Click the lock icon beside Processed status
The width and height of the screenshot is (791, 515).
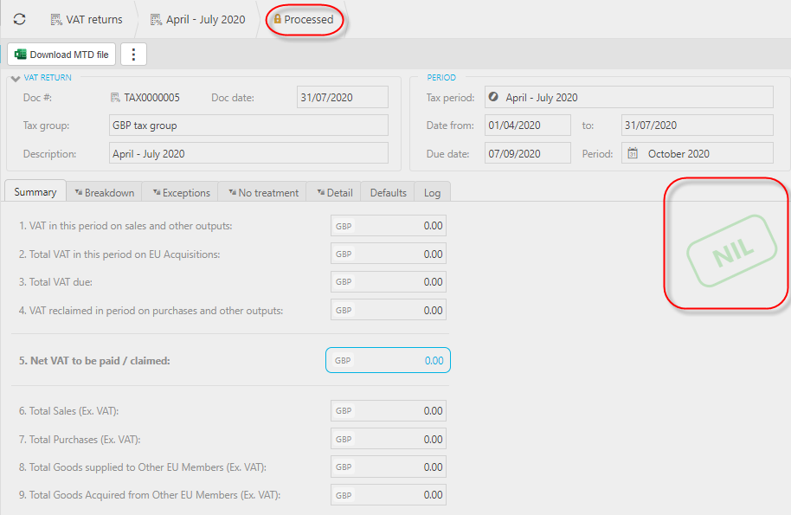coord(278,19)
